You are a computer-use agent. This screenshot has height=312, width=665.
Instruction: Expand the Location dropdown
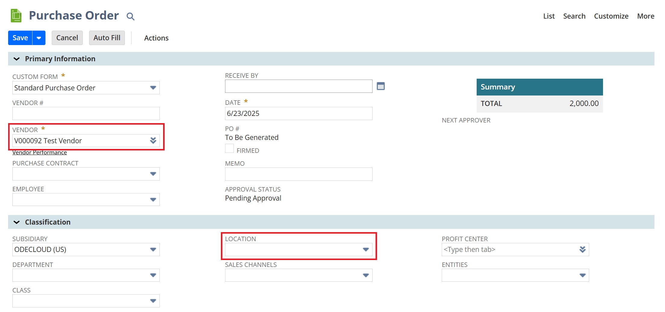[366, 250]
